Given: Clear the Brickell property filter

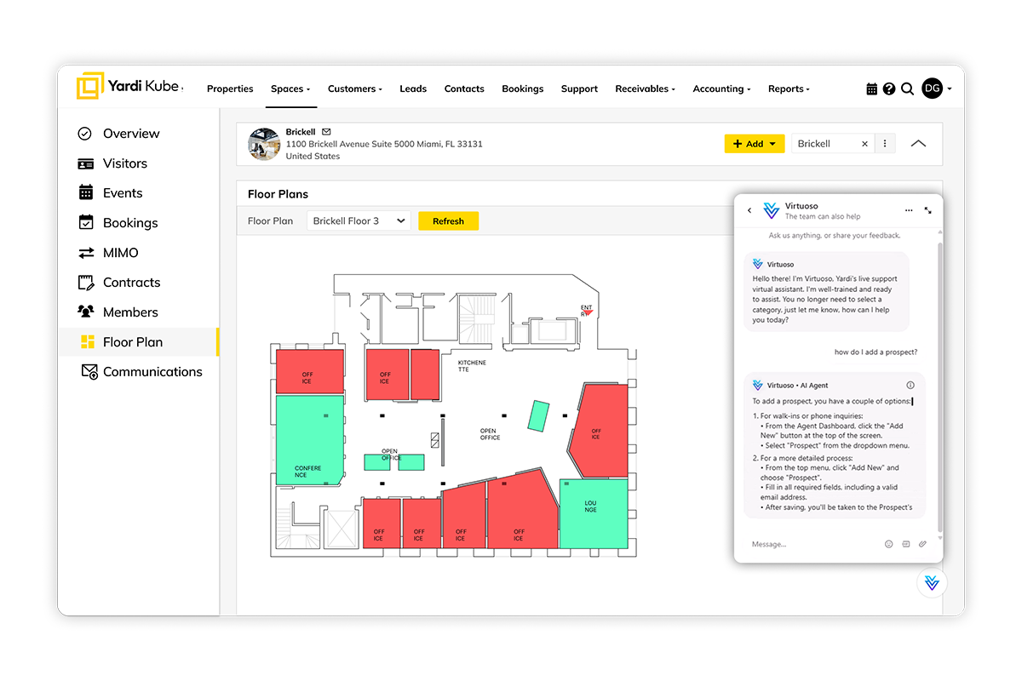Looking at the screenshot, I should coord(864,144).
